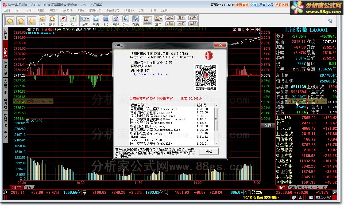Image resolution: width=344 pixels, height=206 pixels.
Task: Open the 筛选 stock screener
Action: pos(136,21)
